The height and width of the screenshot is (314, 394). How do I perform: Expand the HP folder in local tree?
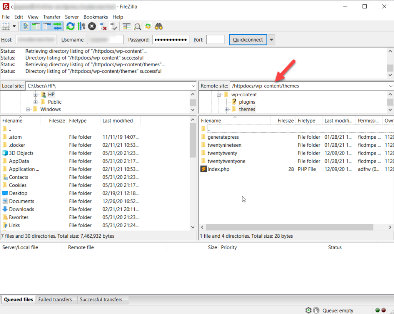click(35, 95)
